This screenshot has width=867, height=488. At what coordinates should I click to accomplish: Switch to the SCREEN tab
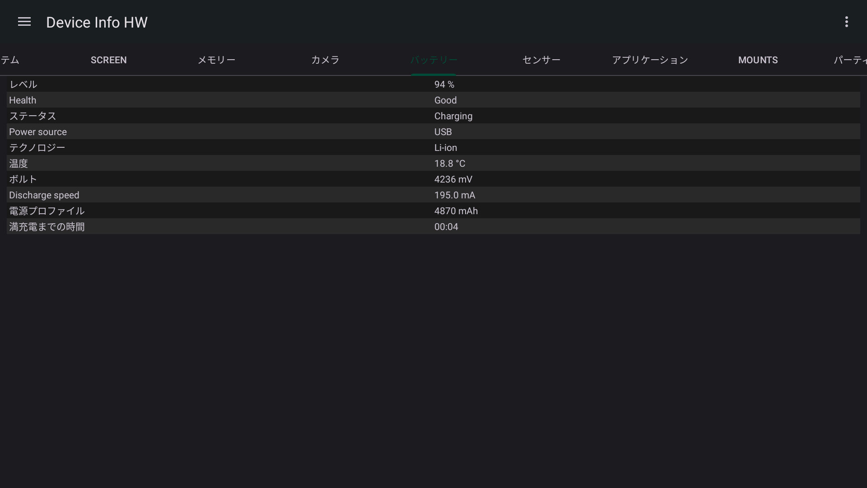[108, 60]
